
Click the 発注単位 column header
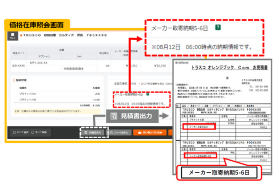click(x=104, y=53)
